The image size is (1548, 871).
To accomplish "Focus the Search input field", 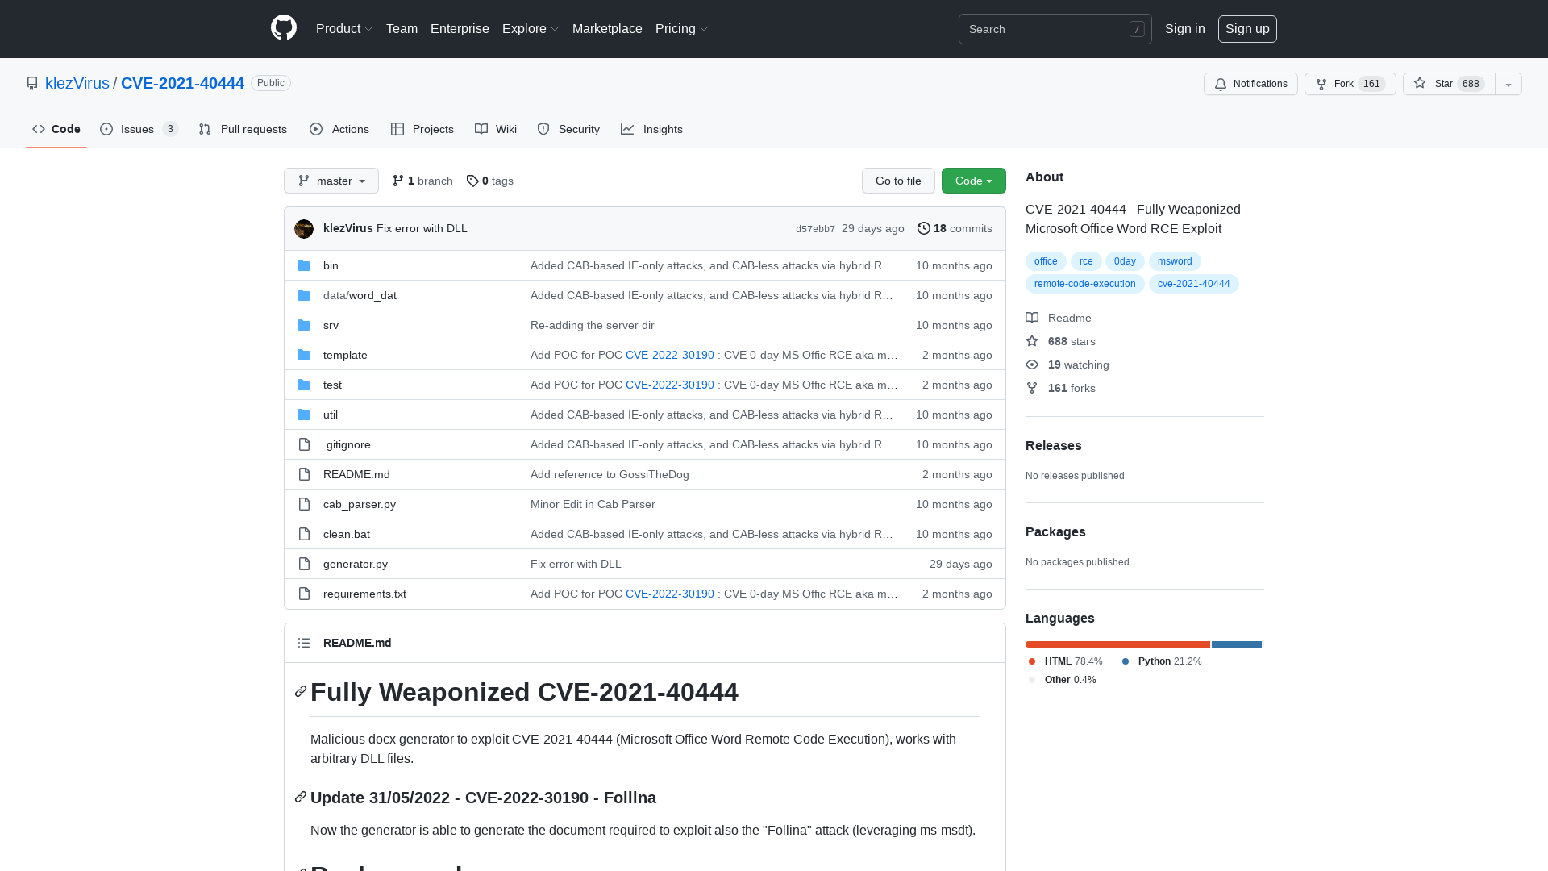I will click(1055, 29).
